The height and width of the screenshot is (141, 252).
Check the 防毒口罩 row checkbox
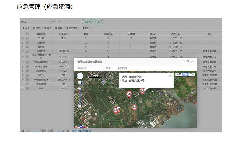pyautogui.click(x=27, y=51)
